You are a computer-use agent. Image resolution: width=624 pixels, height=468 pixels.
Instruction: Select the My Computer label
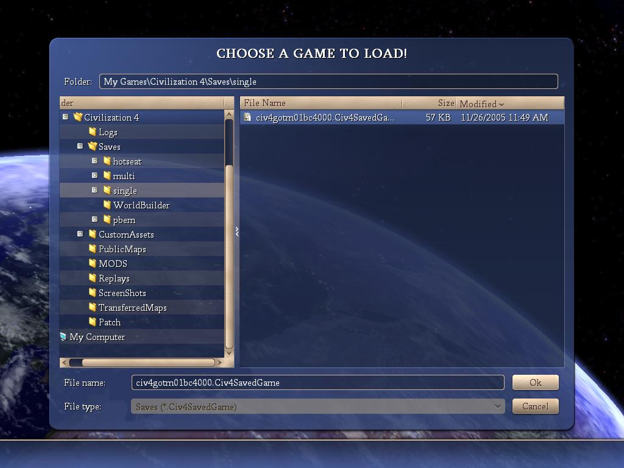point(97,337)
